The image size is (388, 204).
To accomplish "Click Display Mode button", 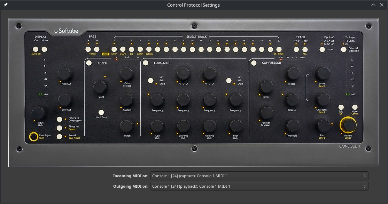I will pyautogui.click(x=44, y=49).
